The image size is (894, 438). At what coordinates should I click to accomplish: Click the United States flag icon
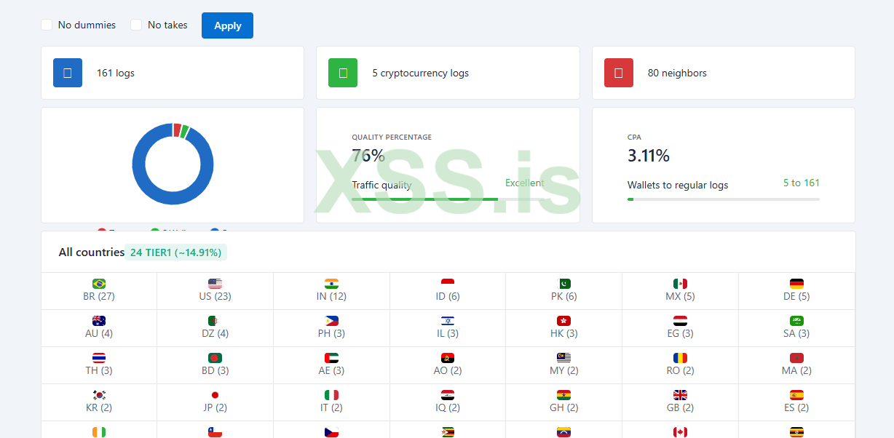[215, 284]
